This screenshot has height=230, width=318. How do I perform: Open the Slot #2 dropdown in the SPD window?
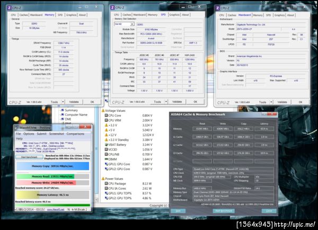point(132,24)
